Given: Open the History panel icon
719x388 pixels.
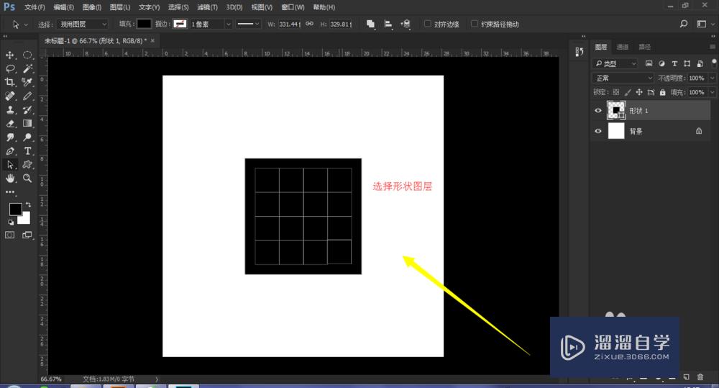Looking at the screenshot, I should (580, 52).
